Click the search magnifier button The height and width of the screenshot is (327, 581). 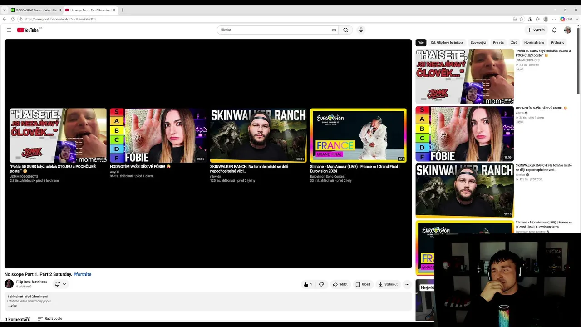pos(345,30)
